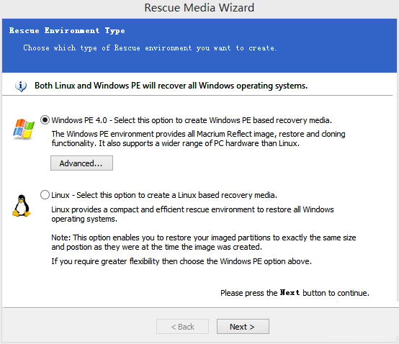Click the Windows flag logo icon

(x=24, y=129)
